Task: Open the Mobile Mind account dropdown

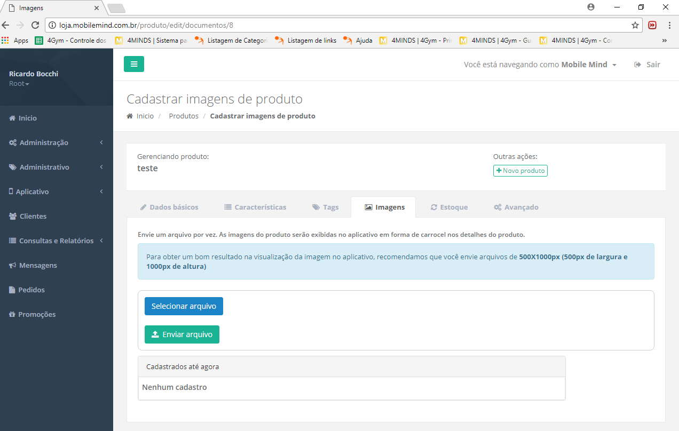Action: tap(540, 65)
